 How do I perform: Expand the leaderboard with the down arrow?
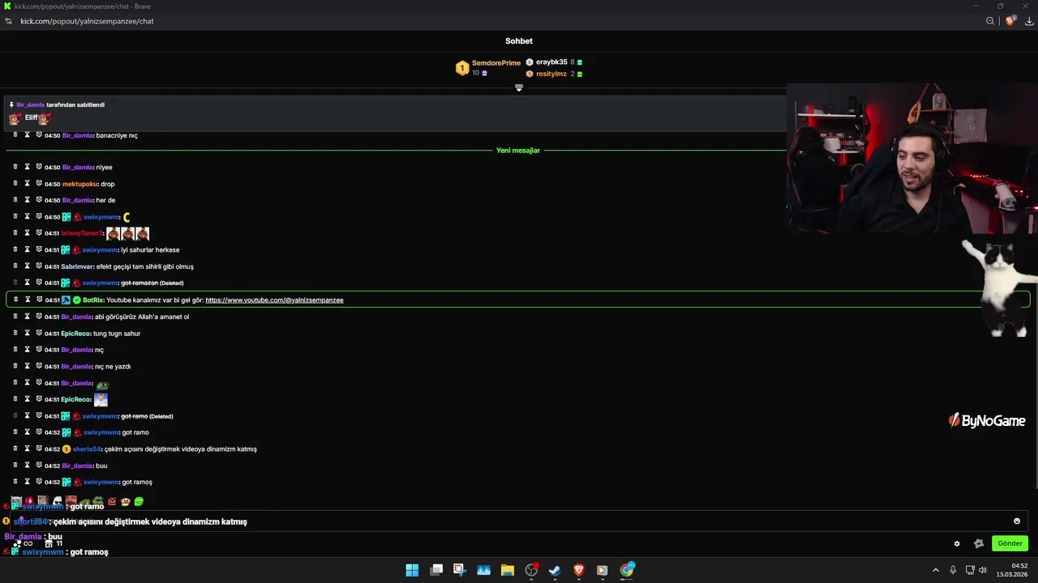click(x=519, y=87)
